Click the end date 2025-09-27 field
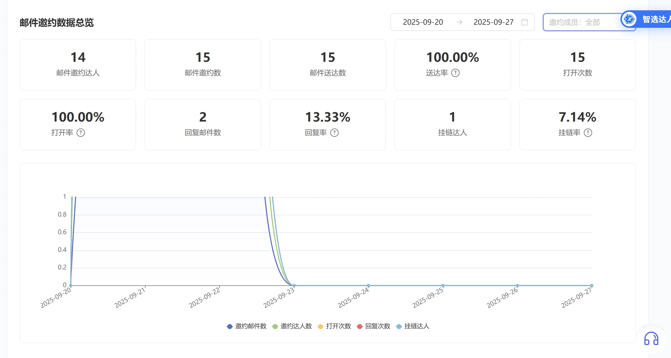 click(x=493, y=22)
